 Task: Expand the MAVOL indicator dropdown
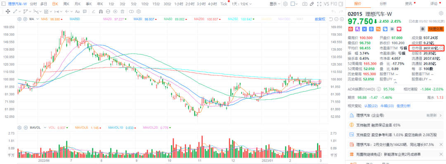(x=45, y=128)
